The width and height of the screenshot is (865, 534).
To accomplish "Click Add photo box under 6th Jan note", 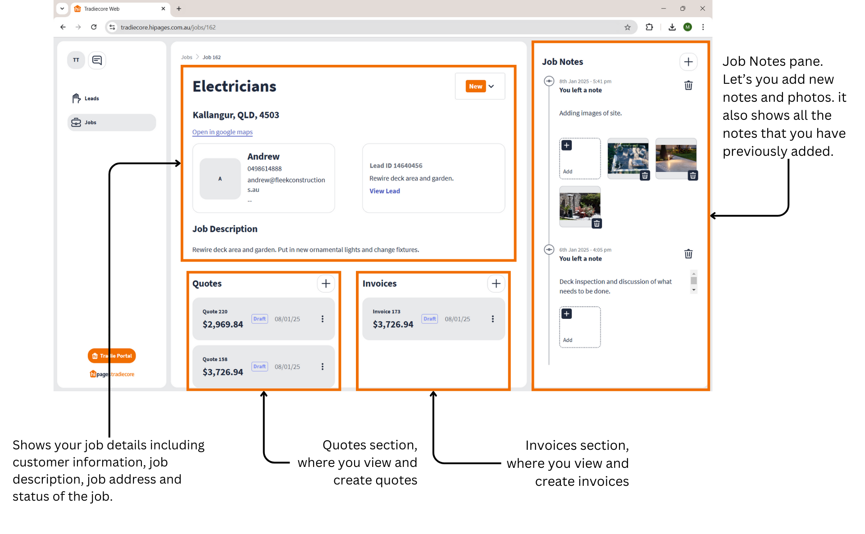I will click(x=579, y=327).
